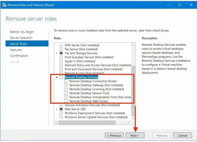Close the Remove Roles and Features Wizard
The width and height of the screenshot is (197, 142).
tap(191, 5)
